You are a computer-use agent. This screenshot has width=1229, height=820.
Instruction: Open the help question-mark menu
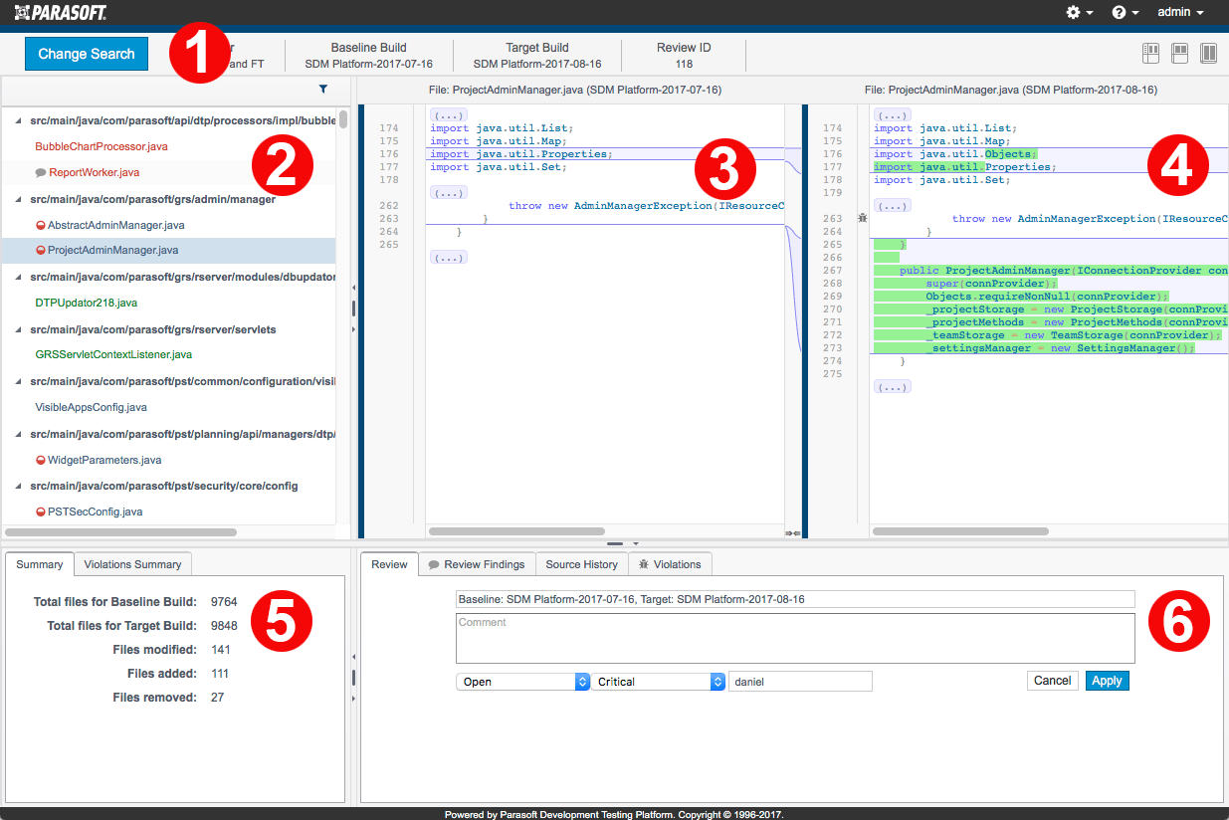point(1125,12)
